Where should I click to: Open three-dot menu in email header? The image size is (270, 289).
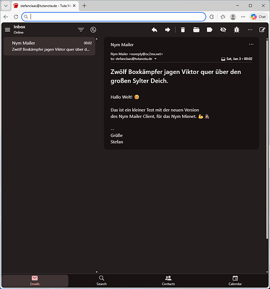tap(251, 45)
